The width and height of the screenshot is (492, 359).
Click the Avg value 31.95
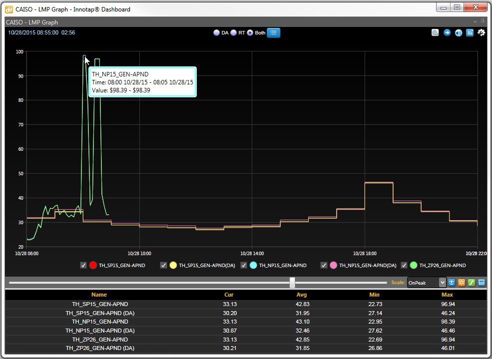point(303,313)
